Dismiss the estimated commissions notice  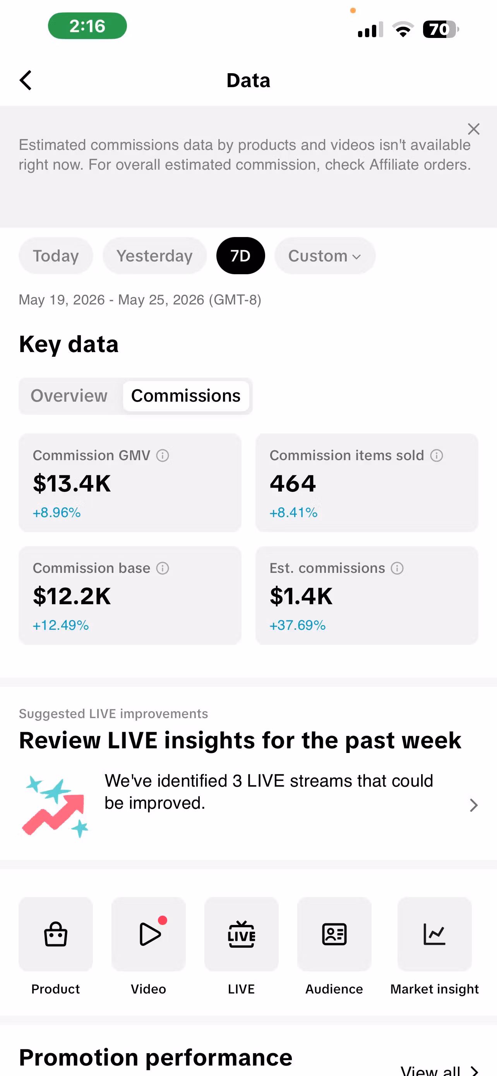[x=474, y=129]
